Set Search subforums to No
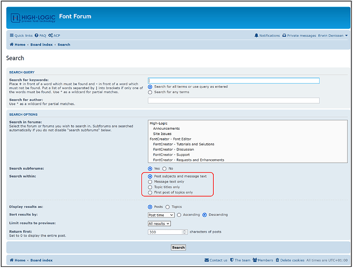 (x=164, y=168)
